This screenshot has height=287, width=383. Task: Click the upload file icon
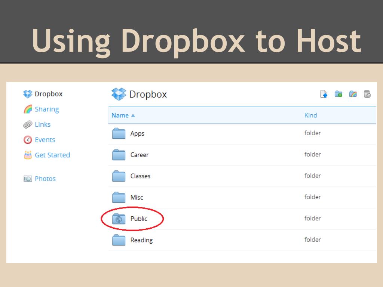(324, 94)
